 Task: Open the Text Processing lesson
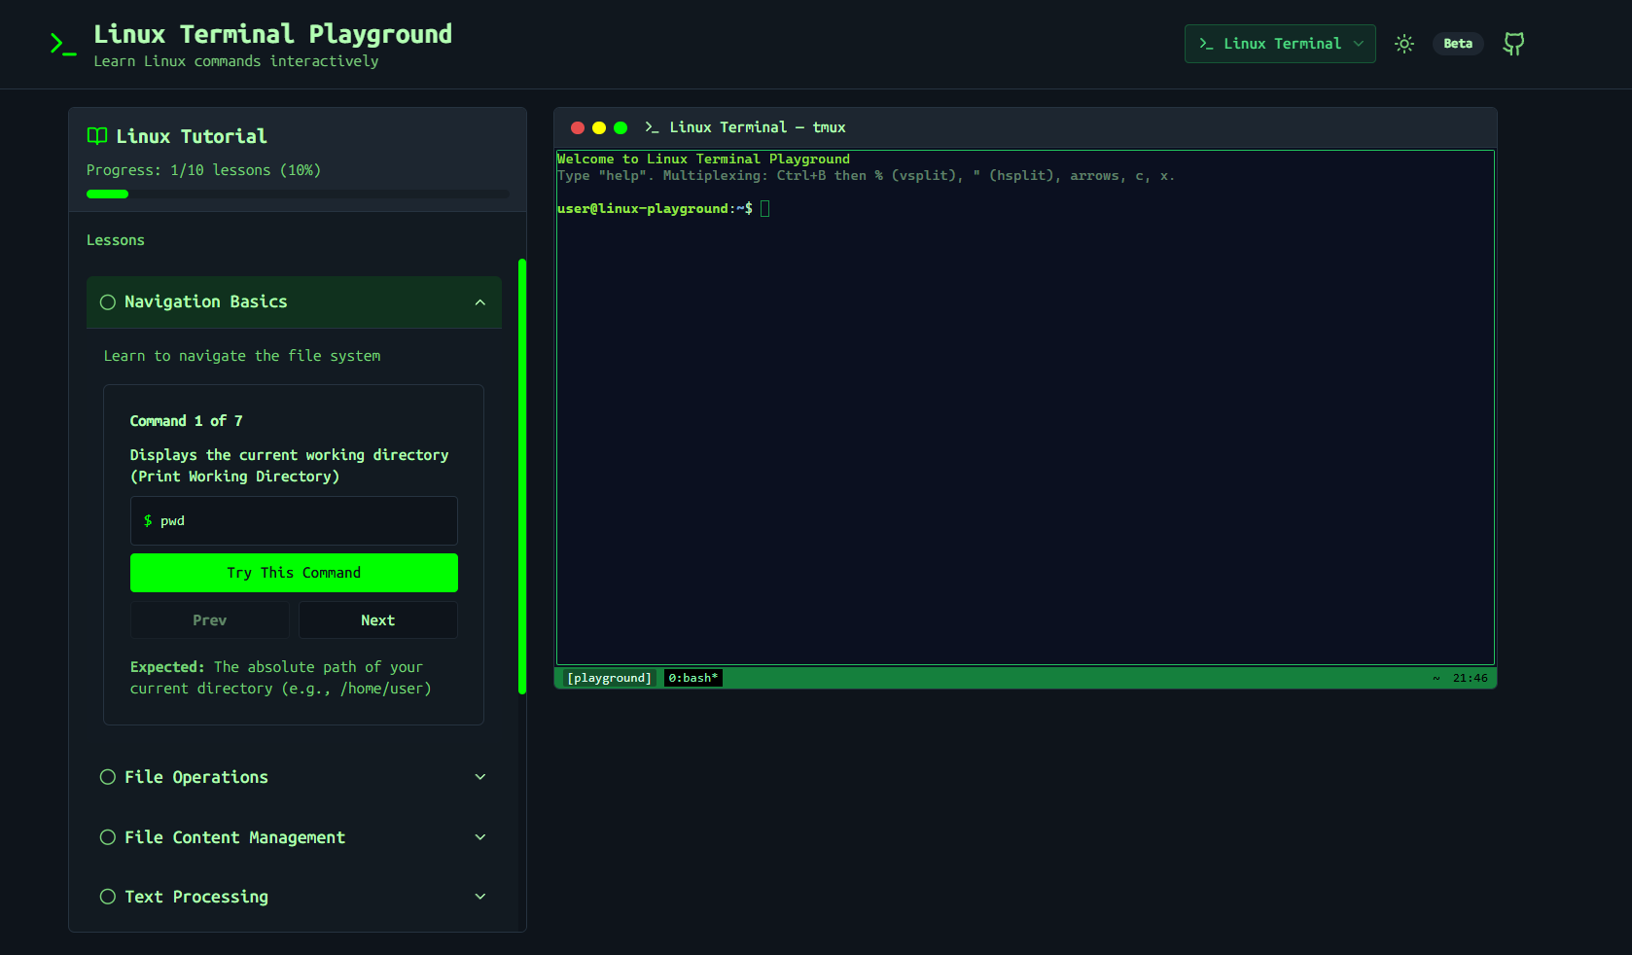click(x=294, y=897)
